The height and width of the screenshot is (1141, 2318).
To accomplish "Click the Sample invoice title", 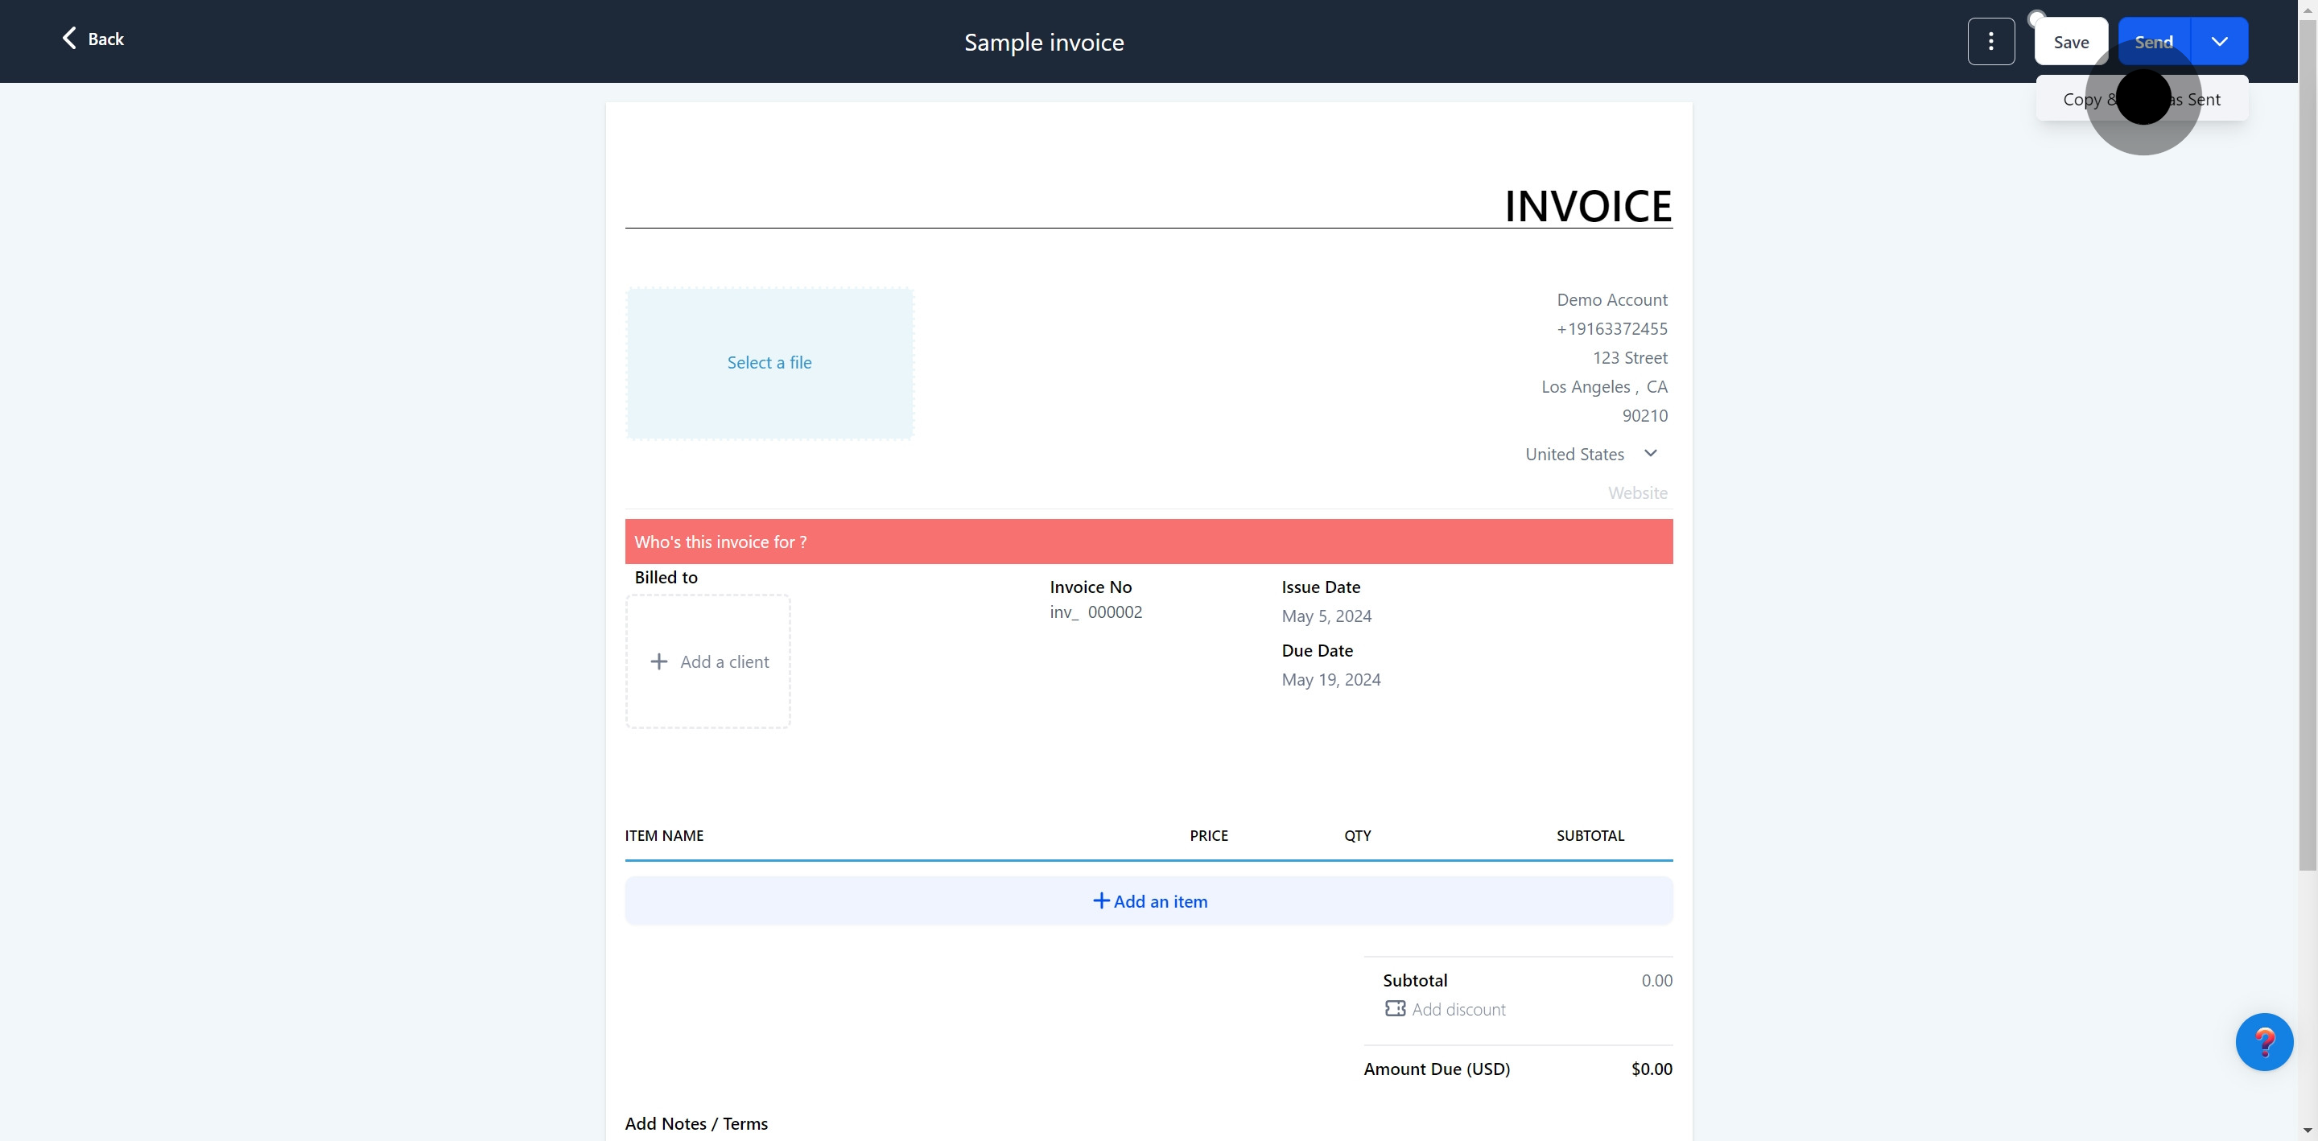I will [x=1044, y=43].
